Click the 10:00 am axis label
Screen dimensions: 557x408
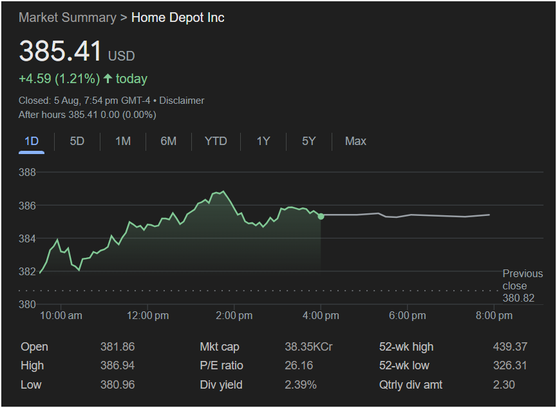(61, 316)
